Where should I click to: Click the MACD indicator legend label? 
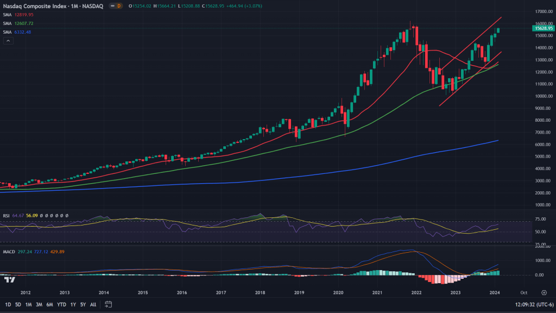(x=9, y=252)
